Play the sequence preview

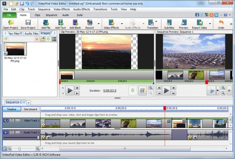(166, 91)
